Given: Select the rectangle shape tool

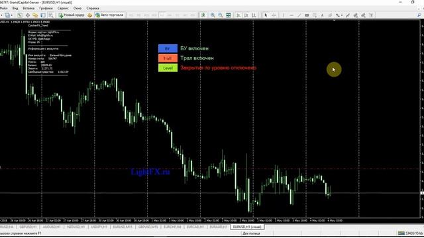Looking at the screenshot, I should [x=307, y=15].
